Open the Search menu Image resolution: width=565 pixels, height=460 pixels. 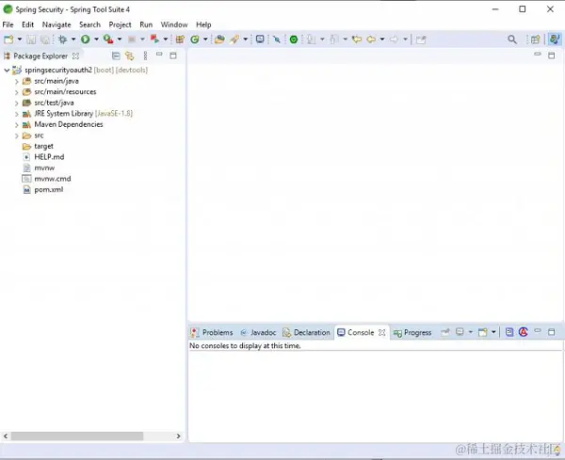point(89,24)
